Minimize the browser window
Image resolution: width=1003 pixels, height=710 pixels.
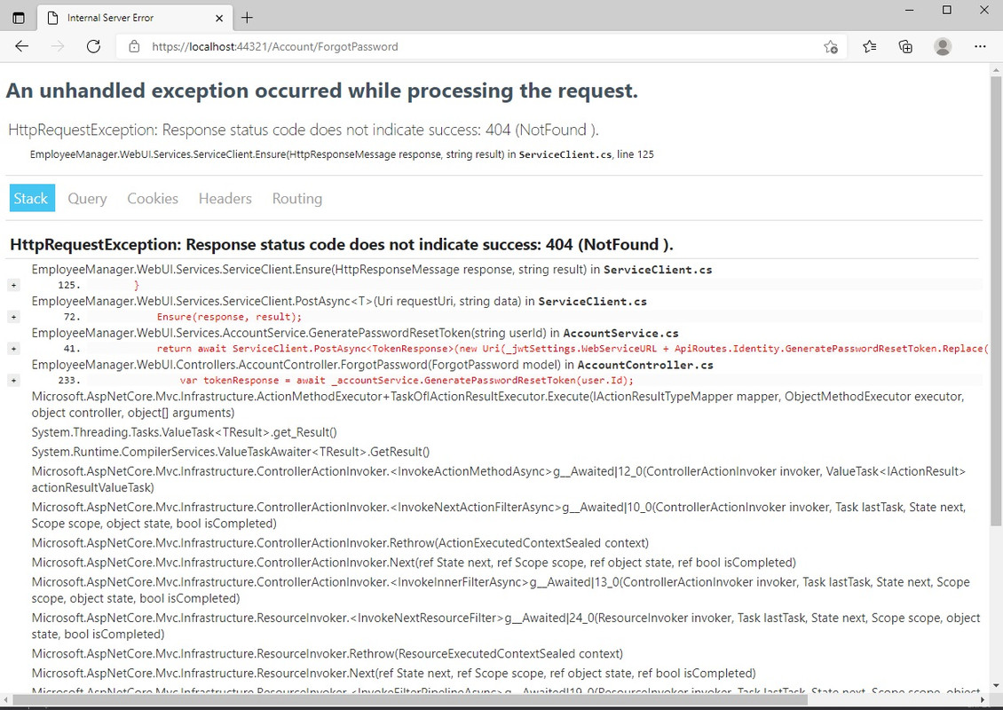[910, 10]
